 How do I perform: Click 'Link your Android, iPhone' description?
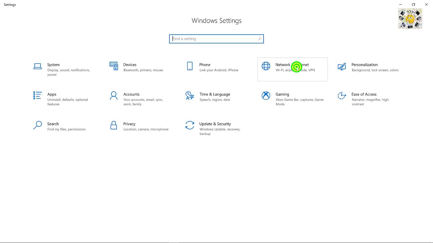tap(219, 70)
